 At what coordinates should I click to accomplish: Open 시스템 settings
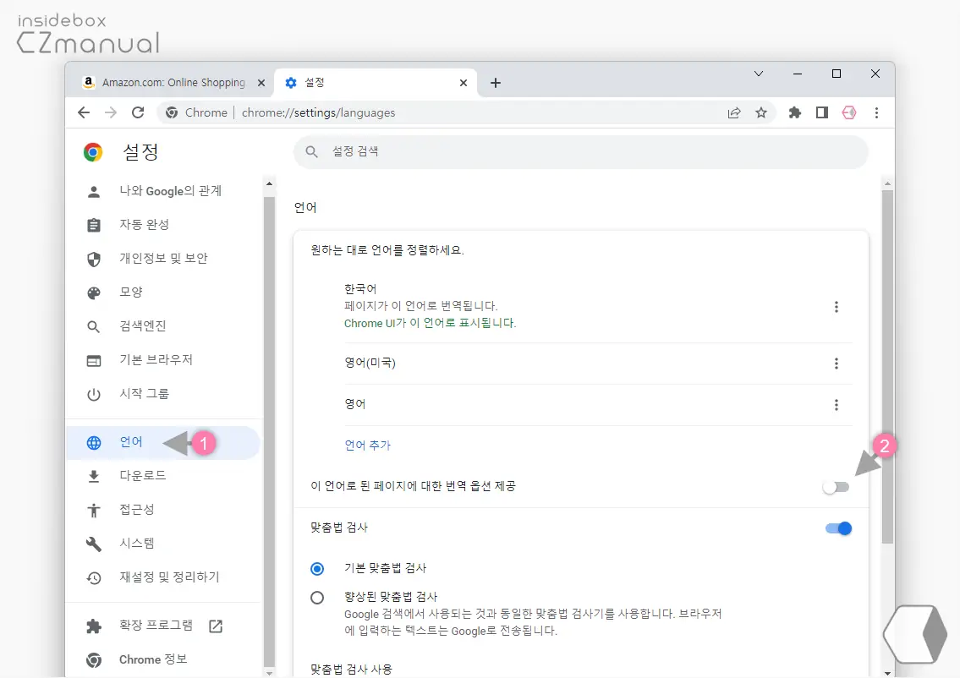coord(163,543)
